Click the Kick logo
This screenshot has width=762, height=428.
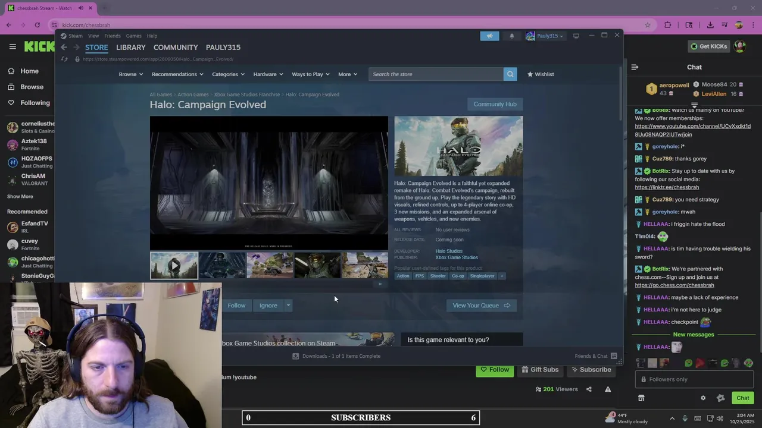pos(39,46)
